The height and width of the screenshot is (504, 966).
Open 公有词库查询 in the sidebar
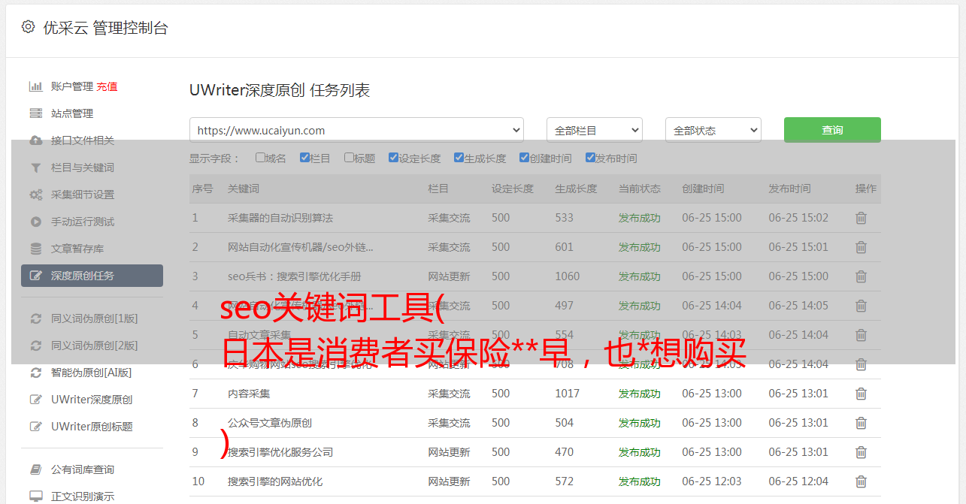83,469
